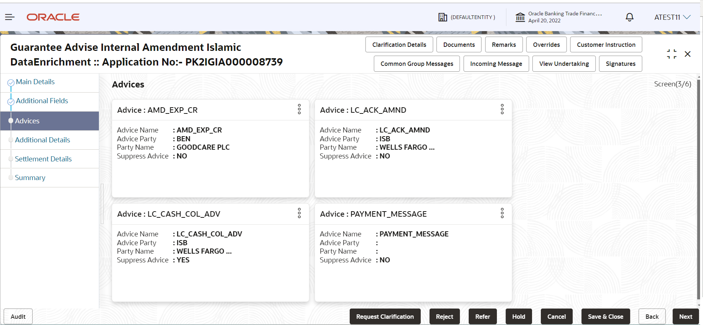The width and height of the screenshot is (703, 325).
Task: Proceed with the Next button
Action: tap(685, 317)
